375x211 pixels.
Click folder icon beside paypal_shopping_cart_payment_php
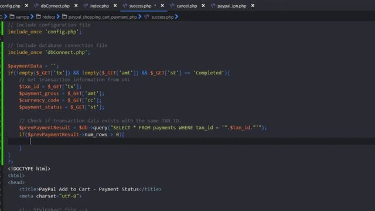pyautogui.click(x=64, y=16)
